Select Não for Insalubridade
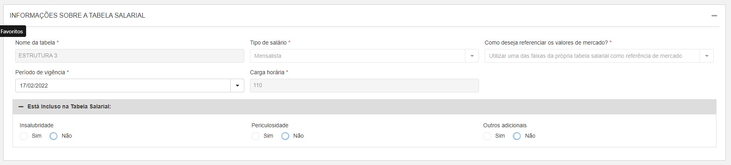Screen dimensions: 731x165 [53, 136]
